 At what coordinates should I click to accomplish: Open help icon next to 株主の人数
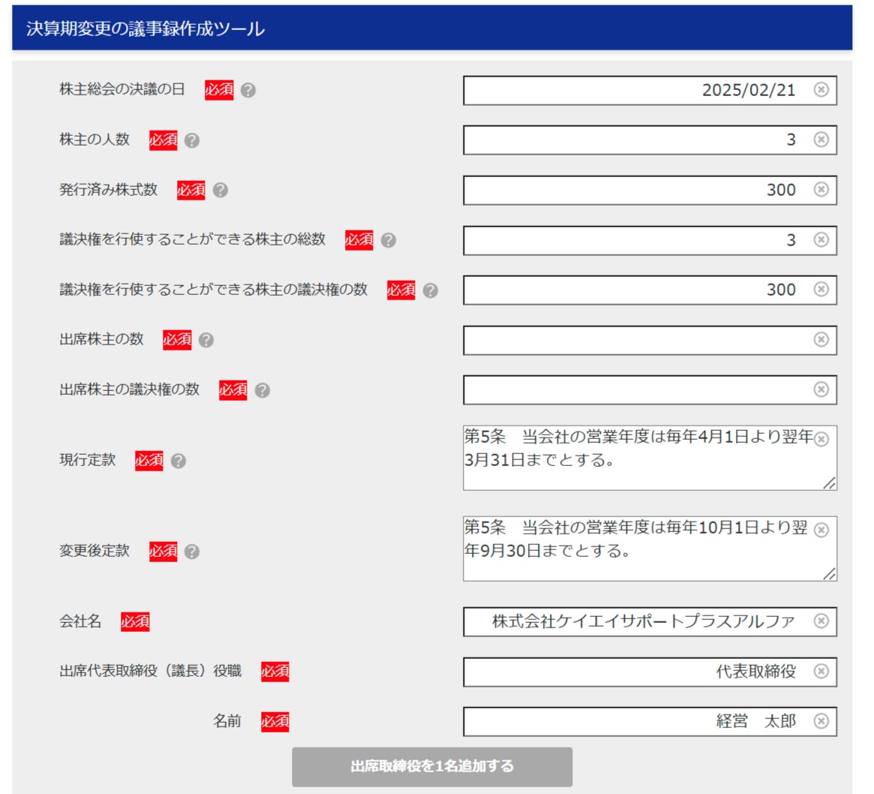coord(192,140)
